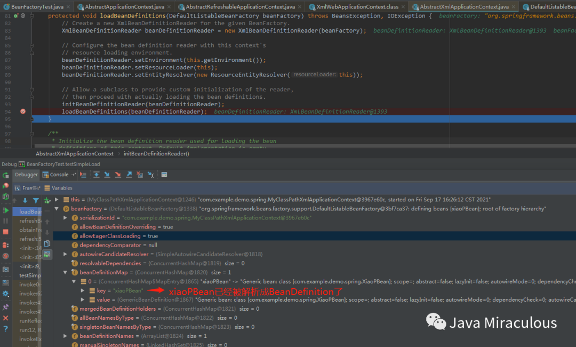Toggle frames filter funnel icon
Image resolution: width=576 pixels, height=347 pixels.
(x=36, y=200)
